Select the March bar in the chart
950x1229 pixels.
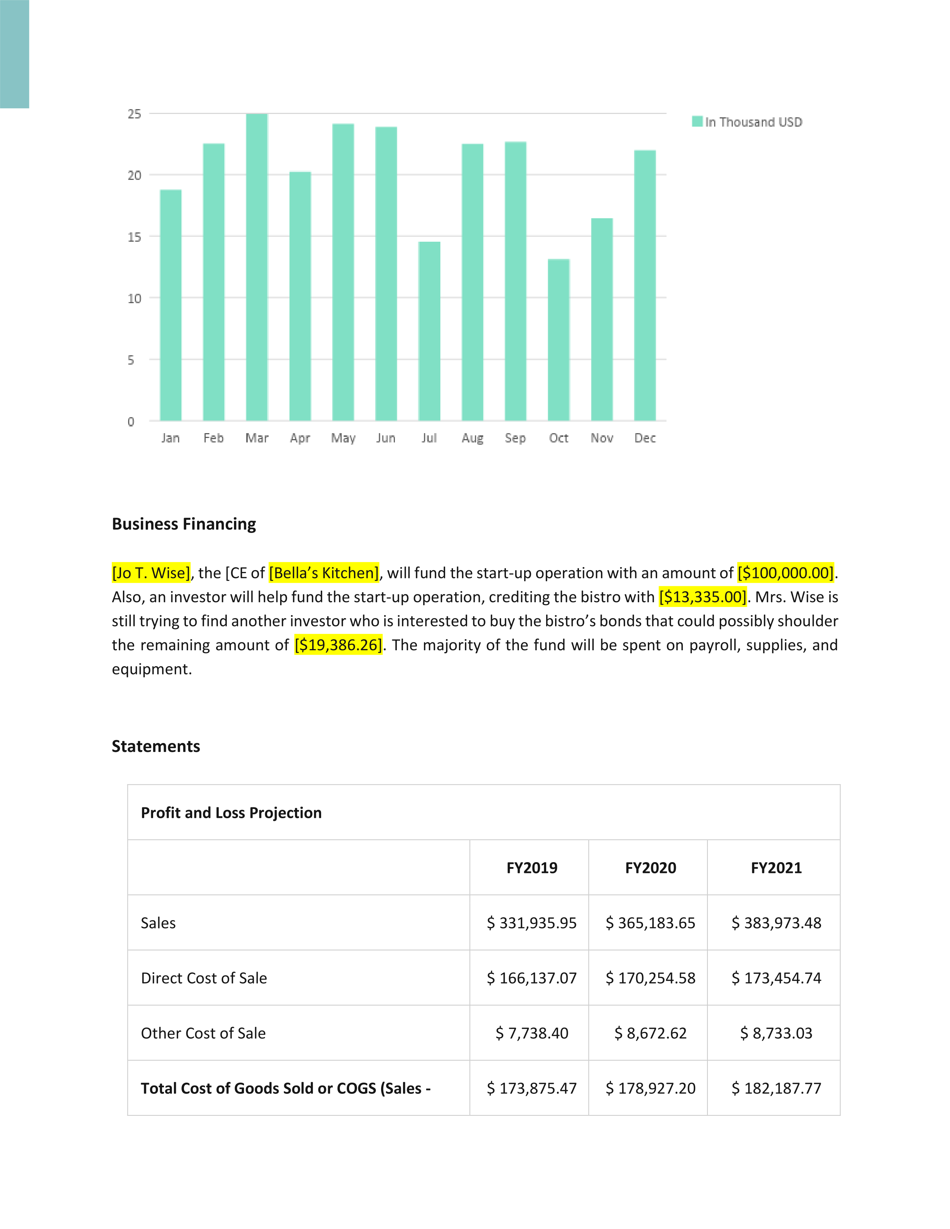pyautogui.click(x=257, y=267)
